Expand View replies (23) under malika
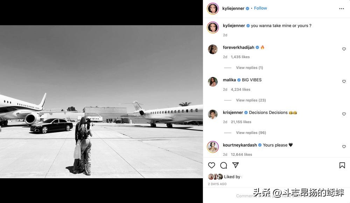The image size is (350, 203). (x=251, y=100)
